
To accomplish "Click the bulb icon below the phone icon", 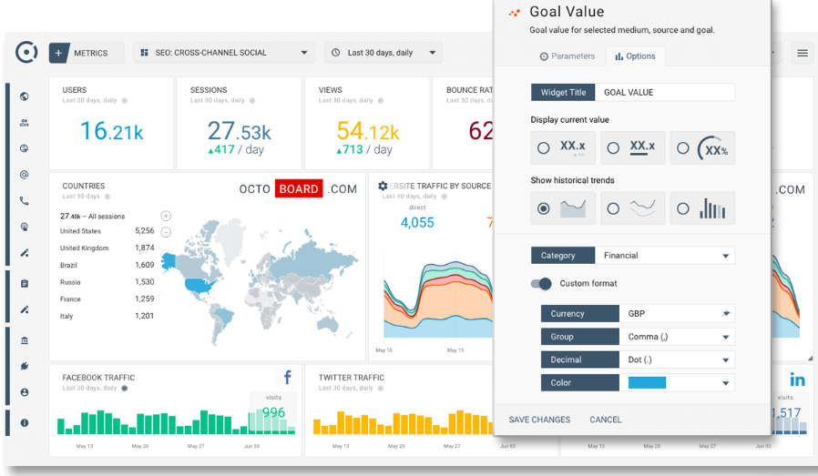I will [24, 227].
